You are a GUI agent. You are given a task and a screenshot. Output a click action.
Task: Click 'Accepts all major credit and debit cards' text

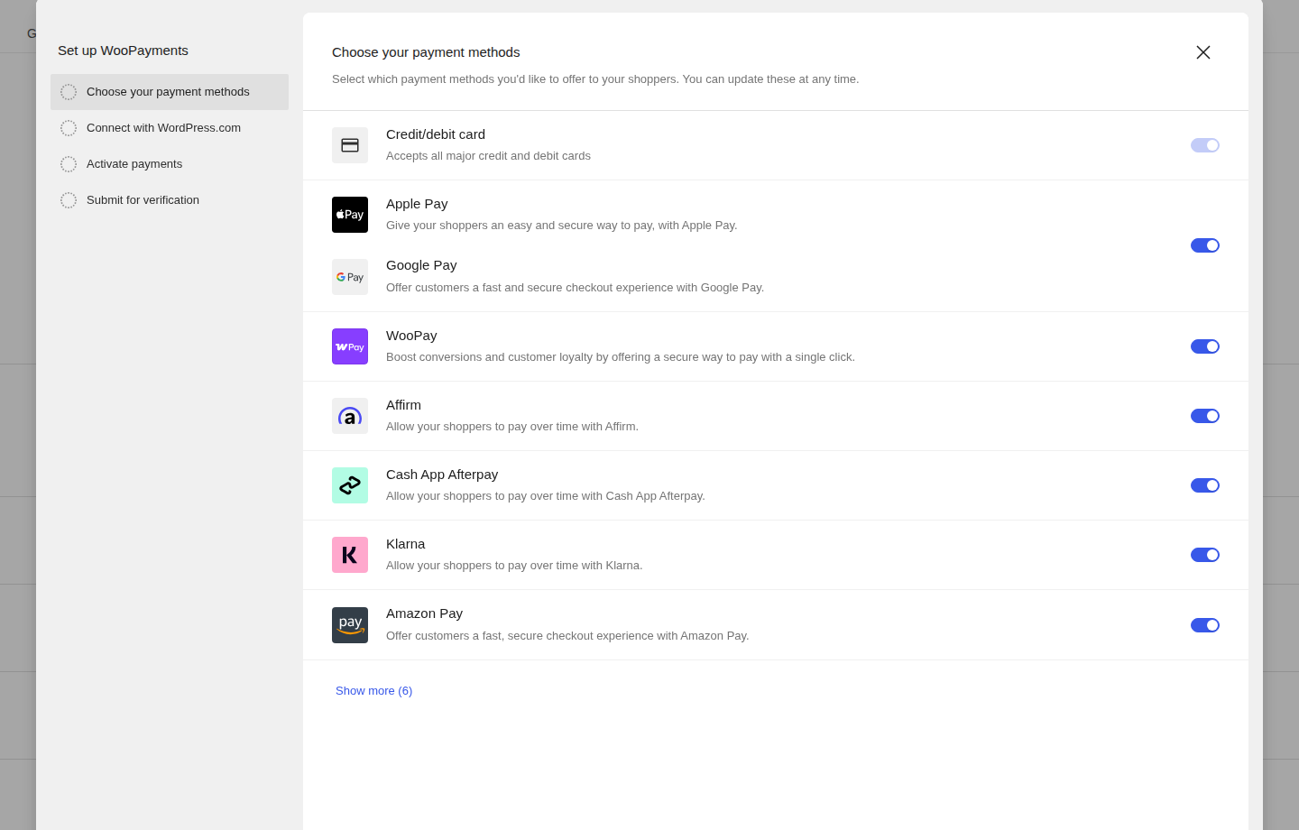pos(488,156)
